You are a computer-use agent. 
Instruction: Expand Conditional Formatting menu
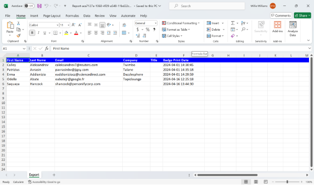181,23
